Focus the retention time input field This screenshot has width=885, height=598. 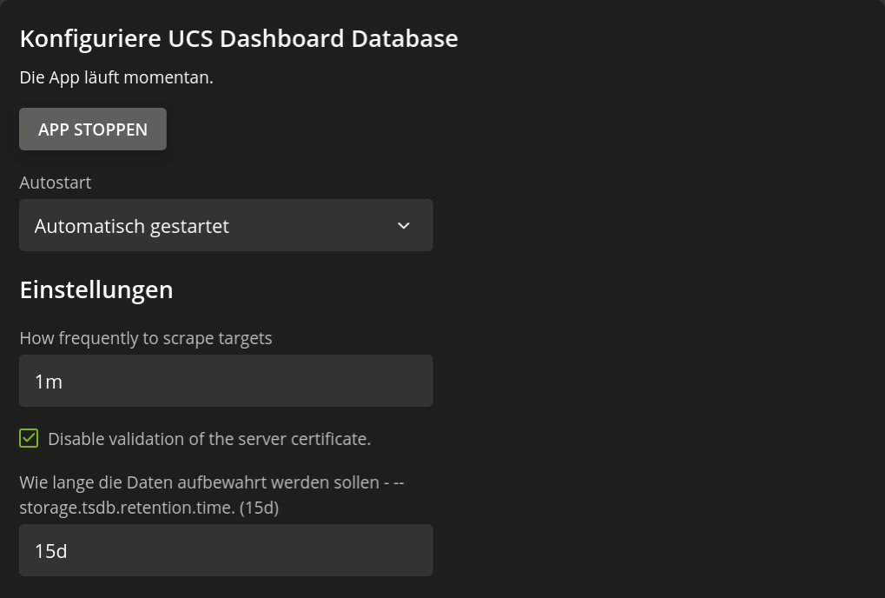coord(226,550)
